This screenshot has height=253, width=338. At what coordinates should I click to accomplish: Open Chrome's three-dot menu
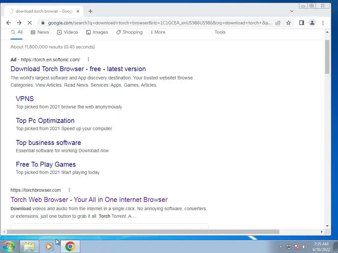click(x=323, y=23)
